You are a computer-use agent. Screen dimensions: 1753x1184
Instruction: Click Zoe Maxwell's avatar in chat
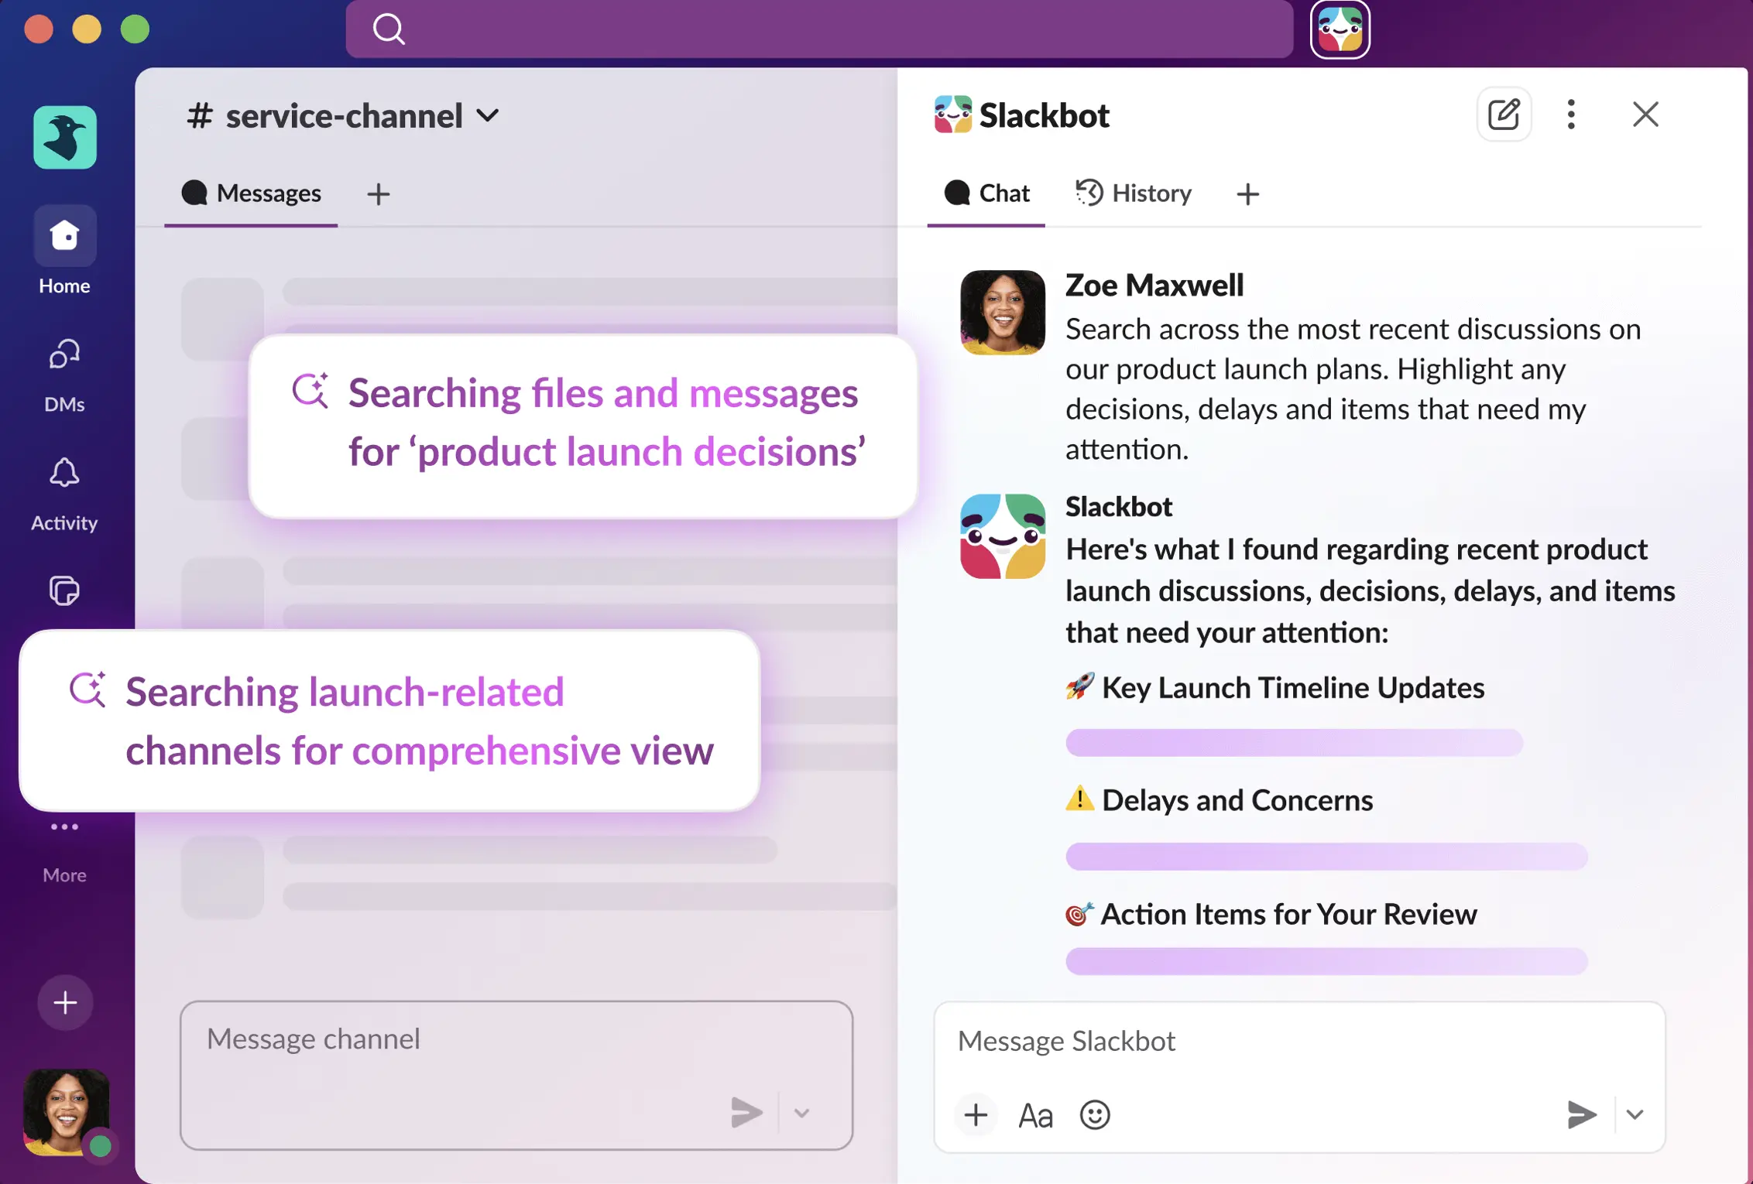tap(1003, 313)
